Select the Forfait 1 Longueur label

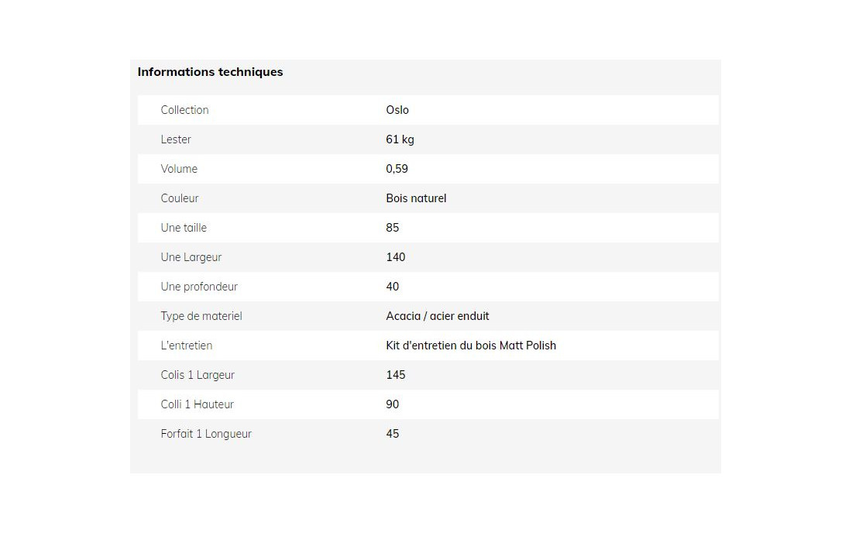(x=206, y=434)
